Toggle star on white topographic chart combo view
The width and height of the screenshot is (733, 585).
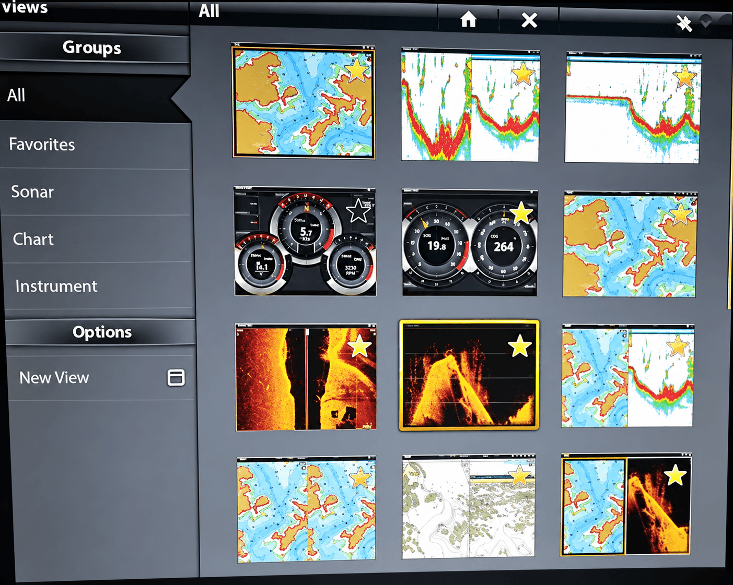(519, 476)
